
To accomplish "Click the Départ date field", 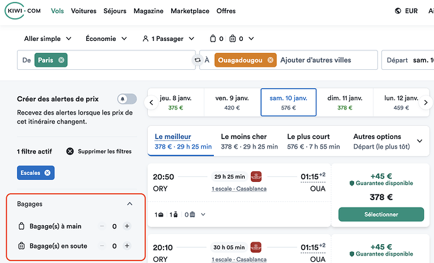I will tap(408, 60).
